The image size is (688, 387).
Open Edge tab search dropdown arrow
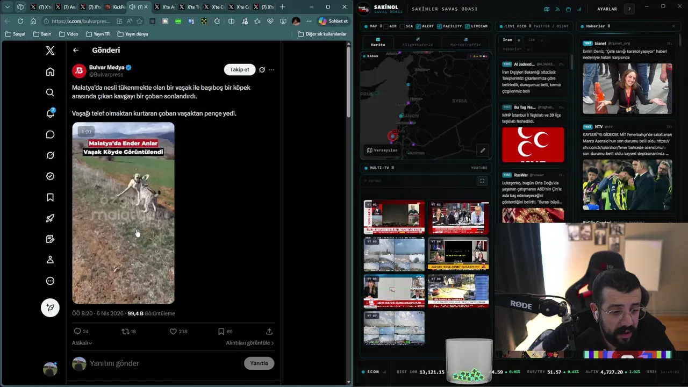point(8,7)
